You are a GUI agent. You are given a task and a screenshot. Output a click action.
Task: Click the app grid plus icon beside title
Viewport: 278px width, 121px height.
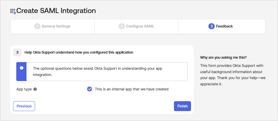[x=13, y=11]
